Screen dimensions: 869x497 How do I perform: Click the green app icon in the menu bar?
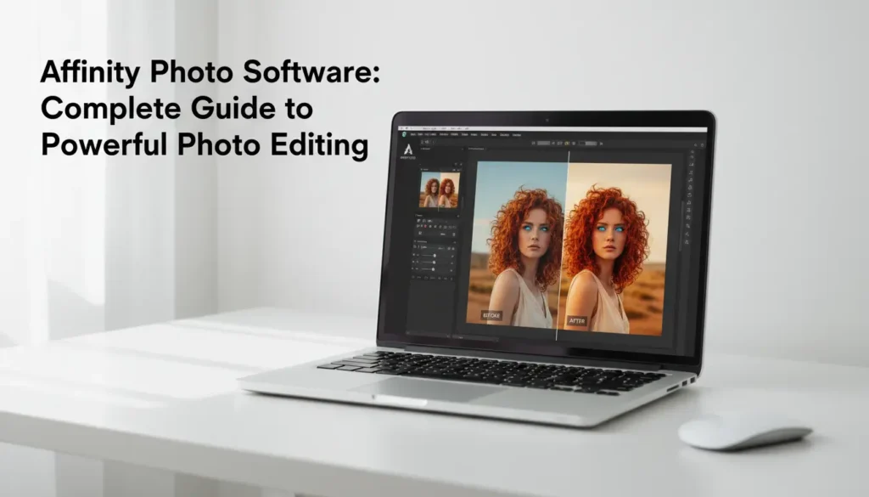tap(405, 133)
